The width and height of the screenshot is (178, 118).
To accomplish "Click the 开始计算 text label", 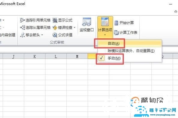I will 127,23.
